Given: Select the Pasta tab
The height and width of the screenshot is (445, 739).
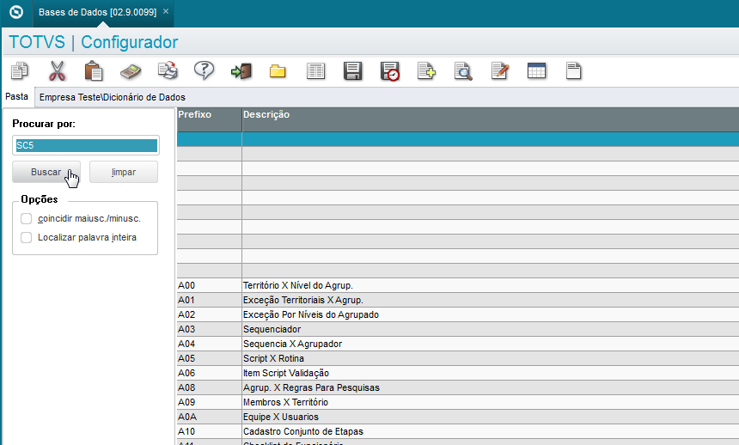Looking at the screenshot, I should click(x=16, y=96).
